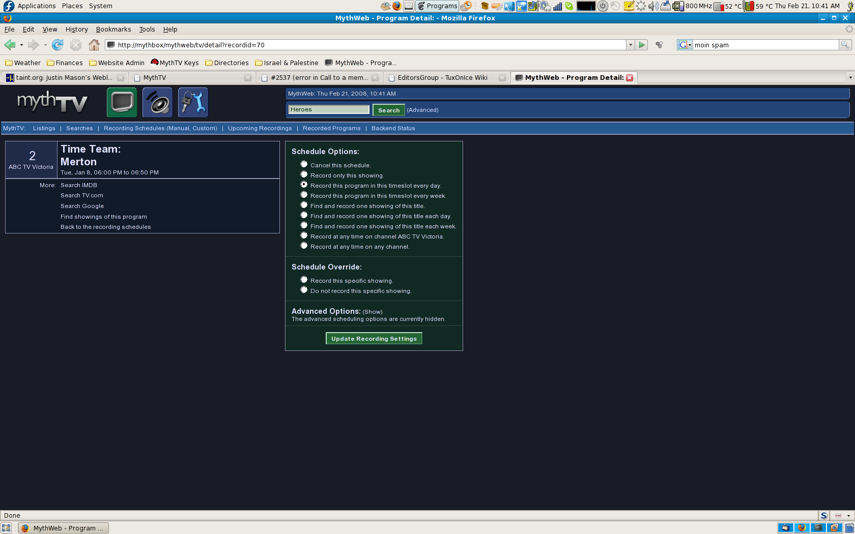Open the Bookmarks menu
The width and height of the screenshot is (855, 534).
pos(113,29)
